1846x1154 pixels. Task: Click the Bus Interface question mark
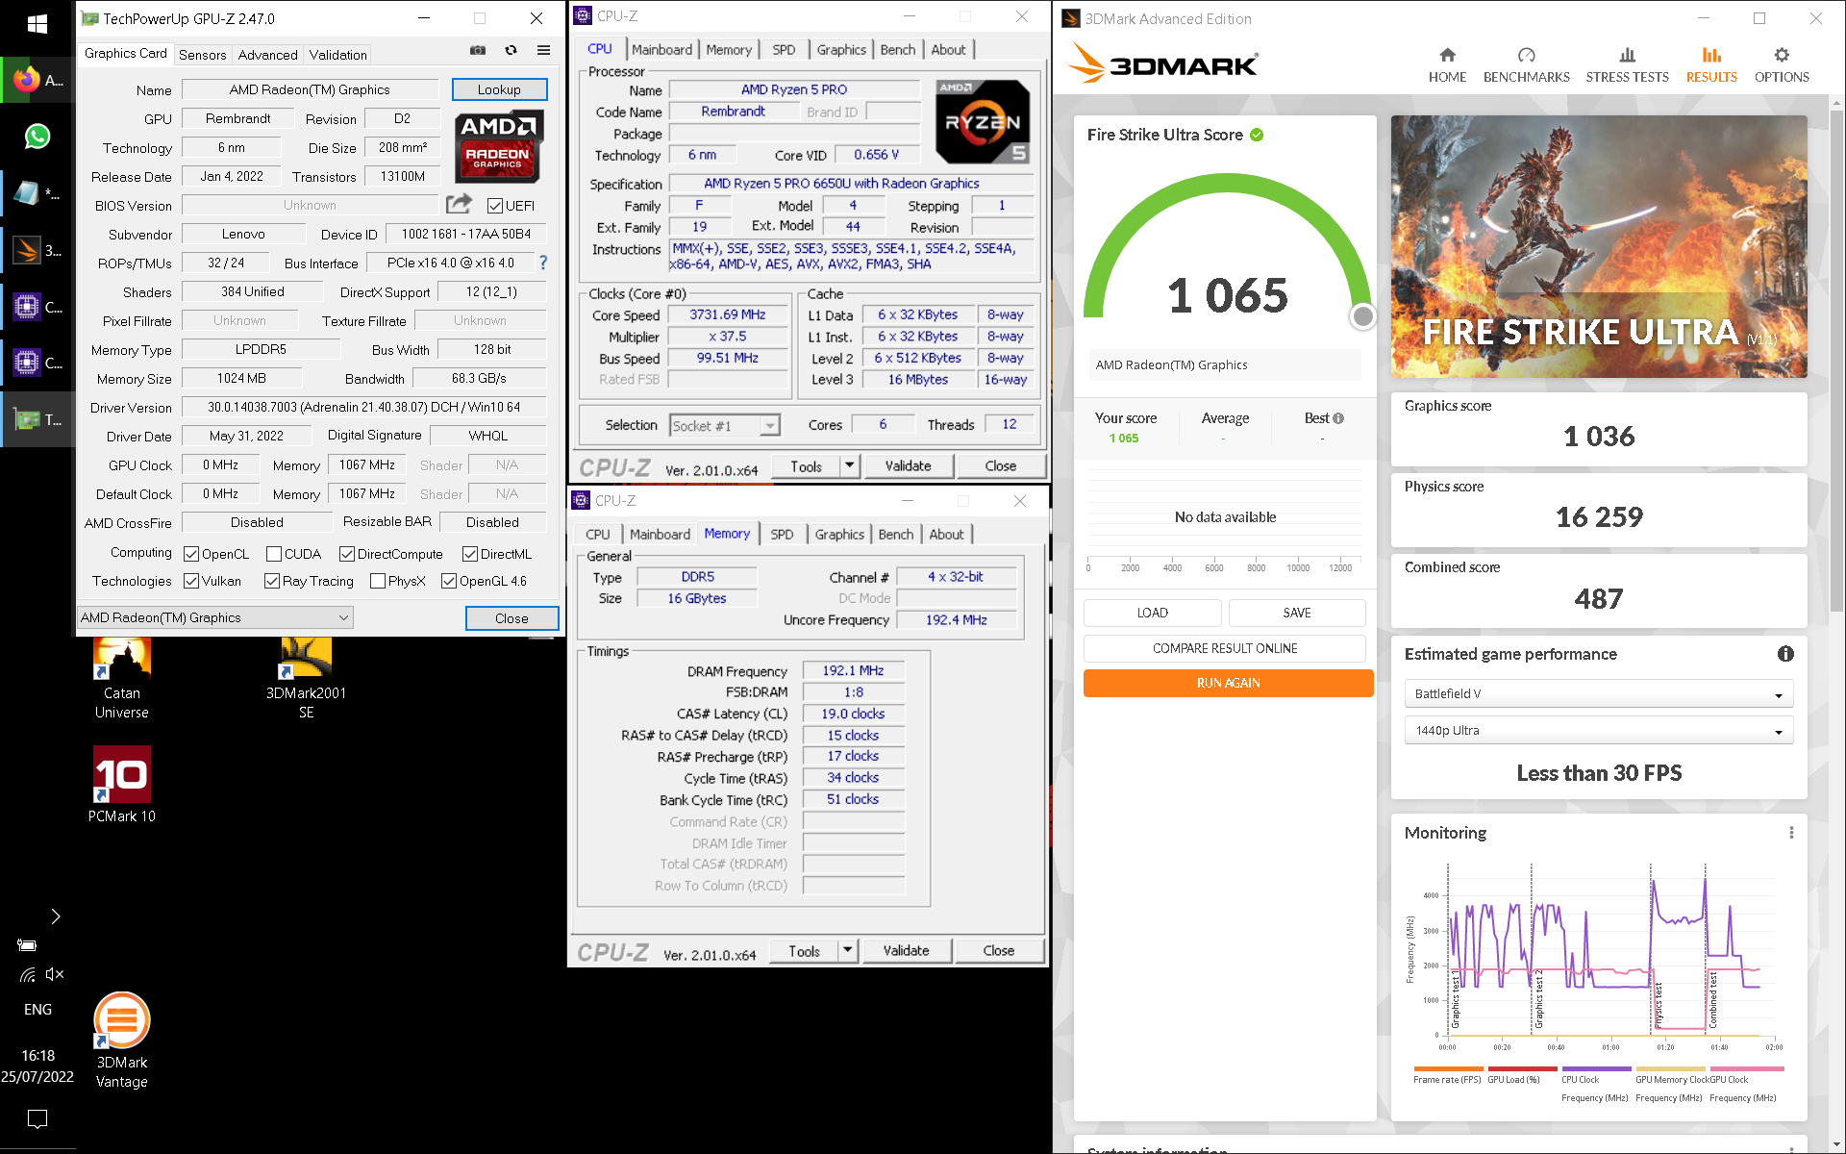click(543, 263)
